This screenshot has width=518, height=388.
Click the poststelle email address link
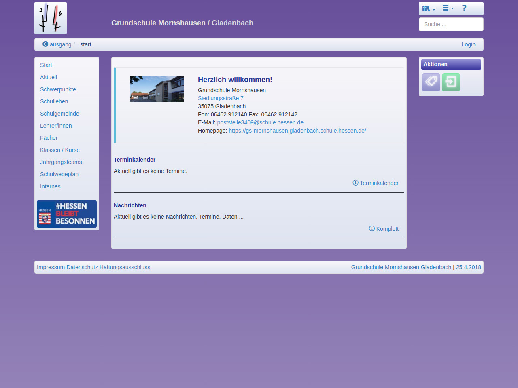[x=260, y=122]
